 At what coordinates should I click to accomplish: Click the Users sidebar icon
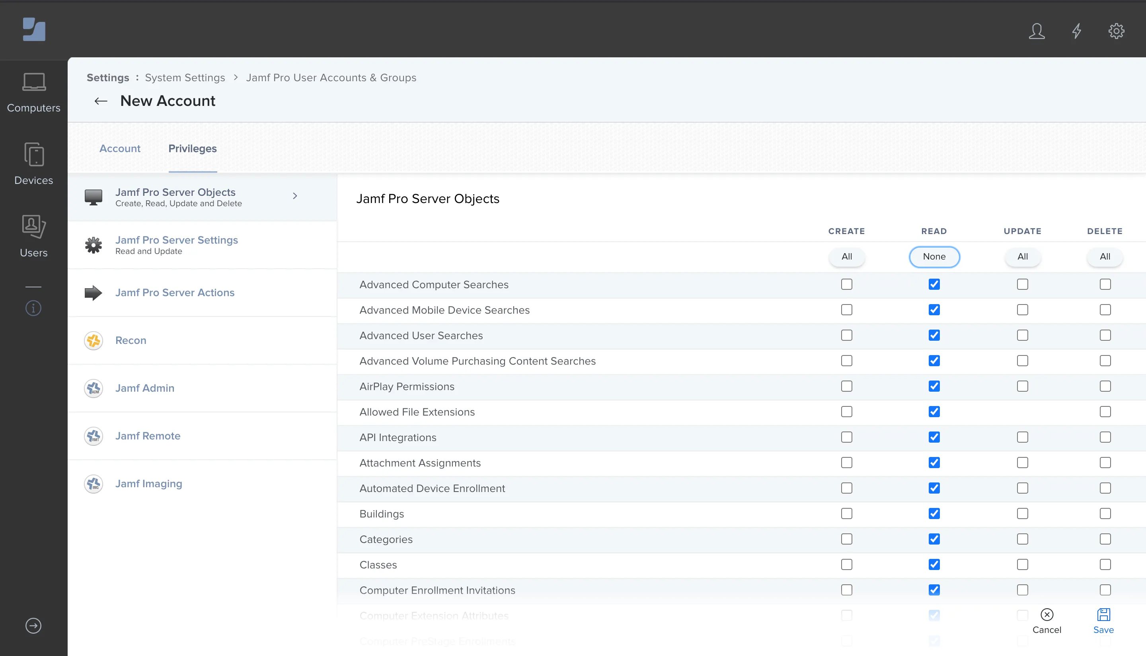coord(33,236)
